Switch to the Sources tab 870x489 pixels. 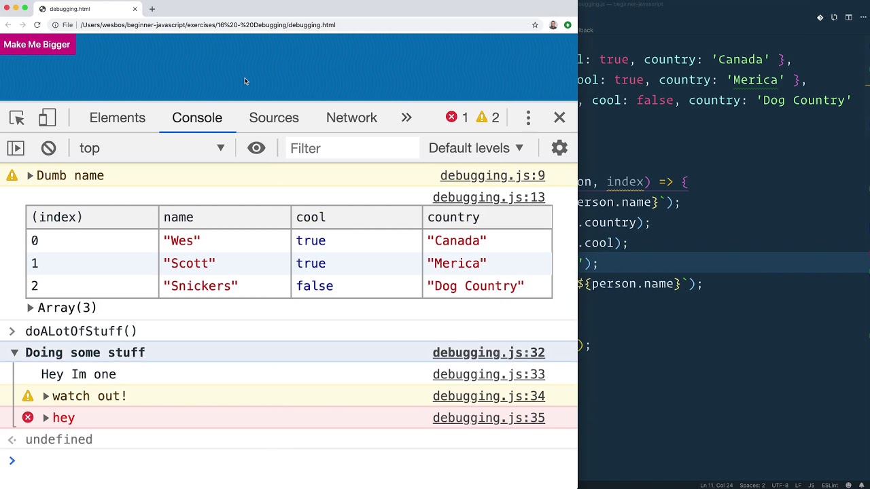(274, 117)
